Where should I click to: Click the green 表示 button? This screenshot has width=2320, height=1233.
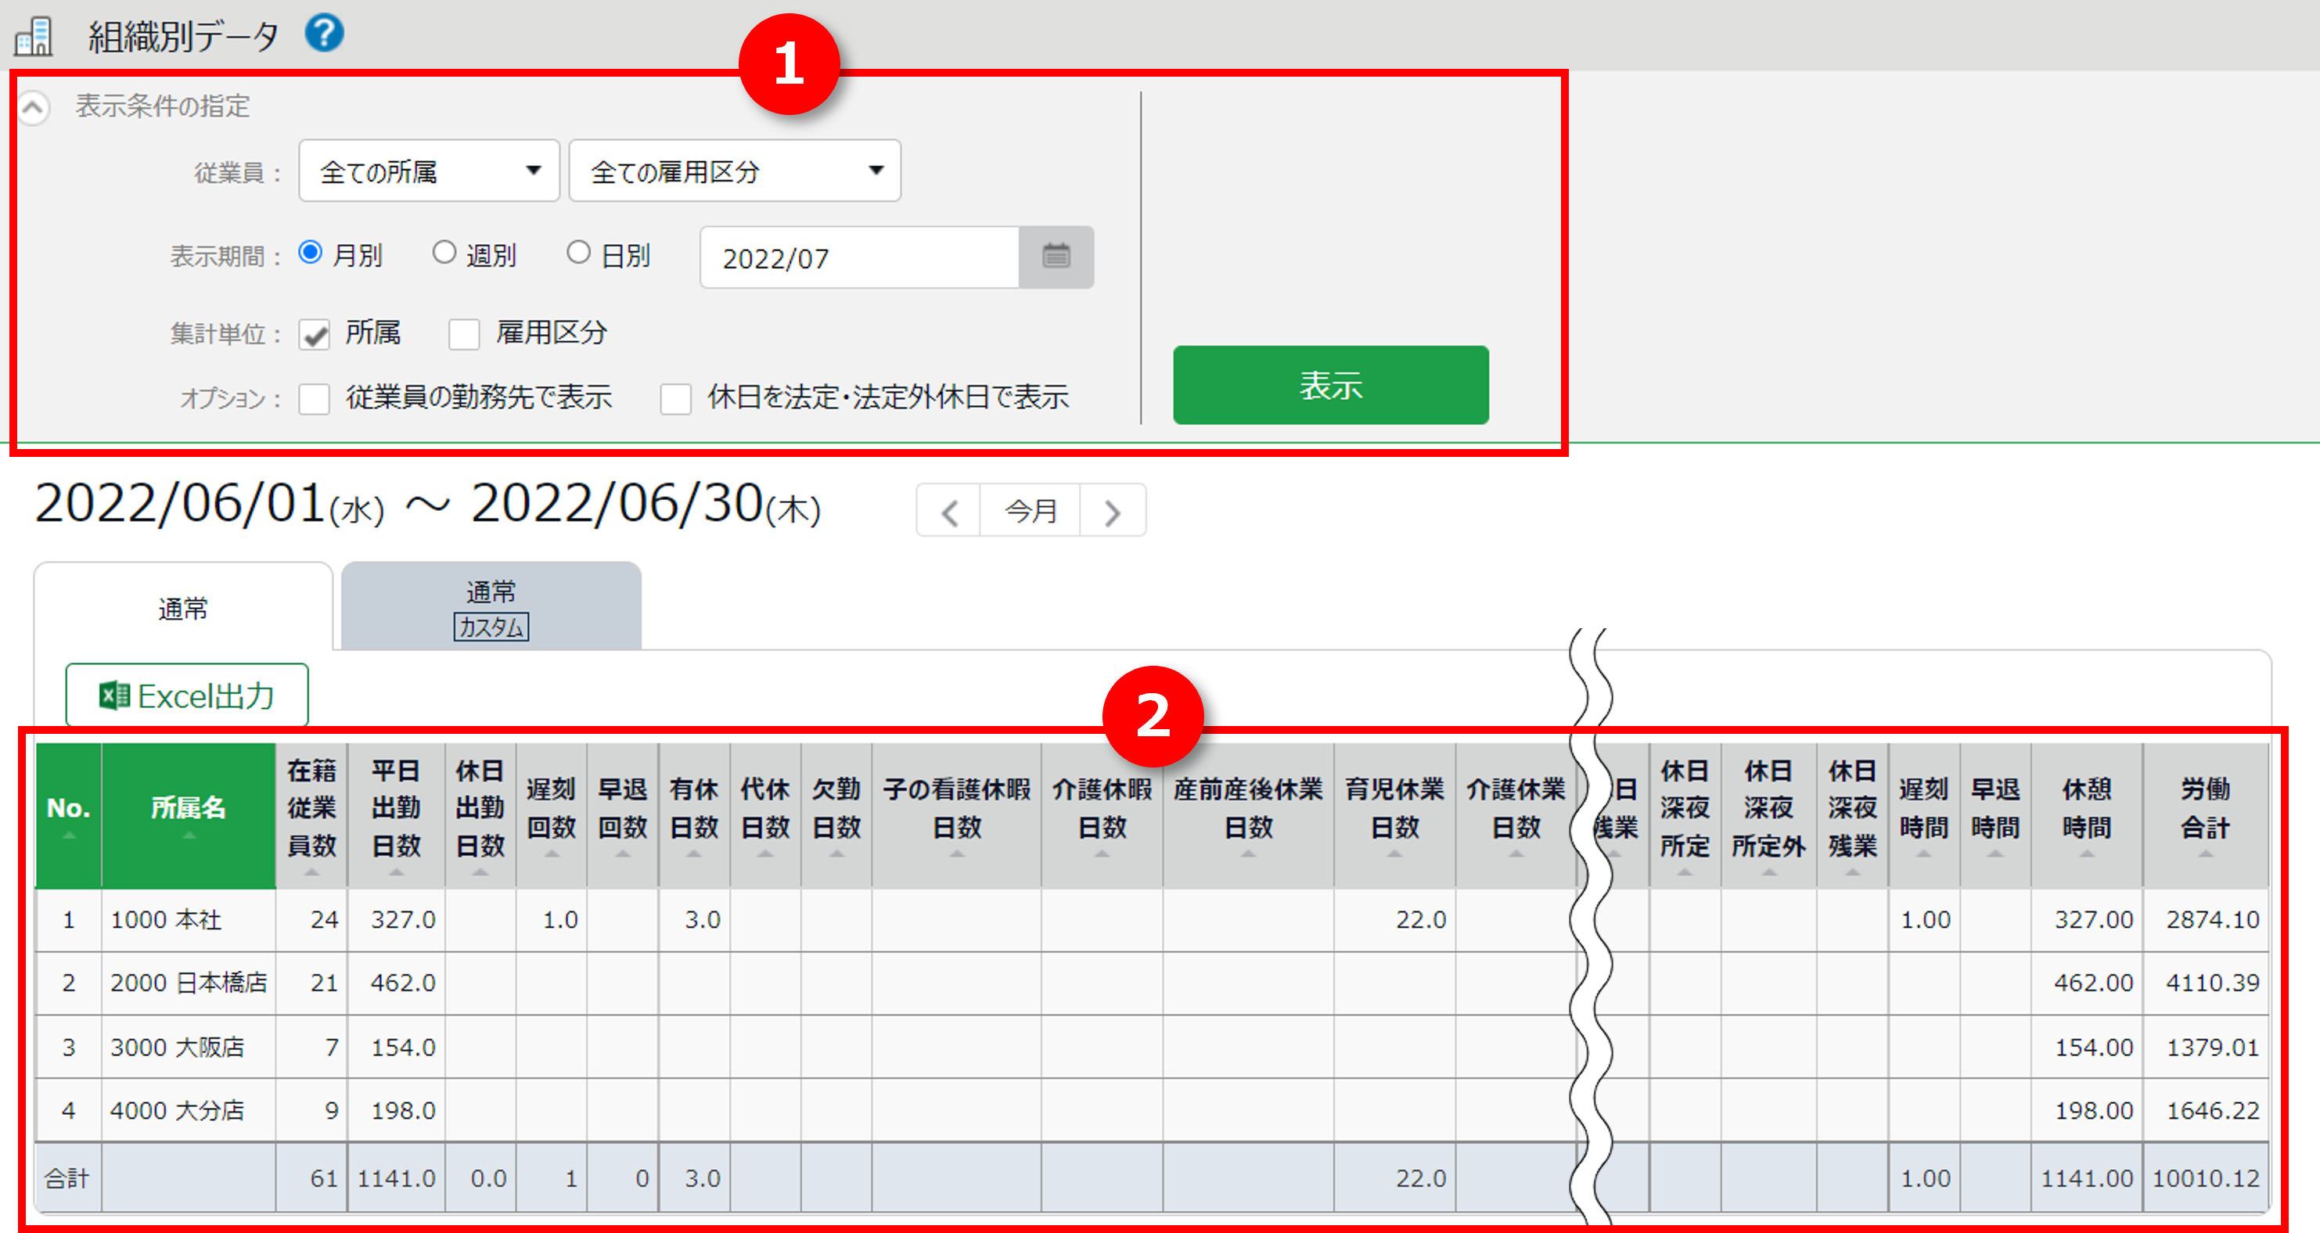click(1330, 385)
